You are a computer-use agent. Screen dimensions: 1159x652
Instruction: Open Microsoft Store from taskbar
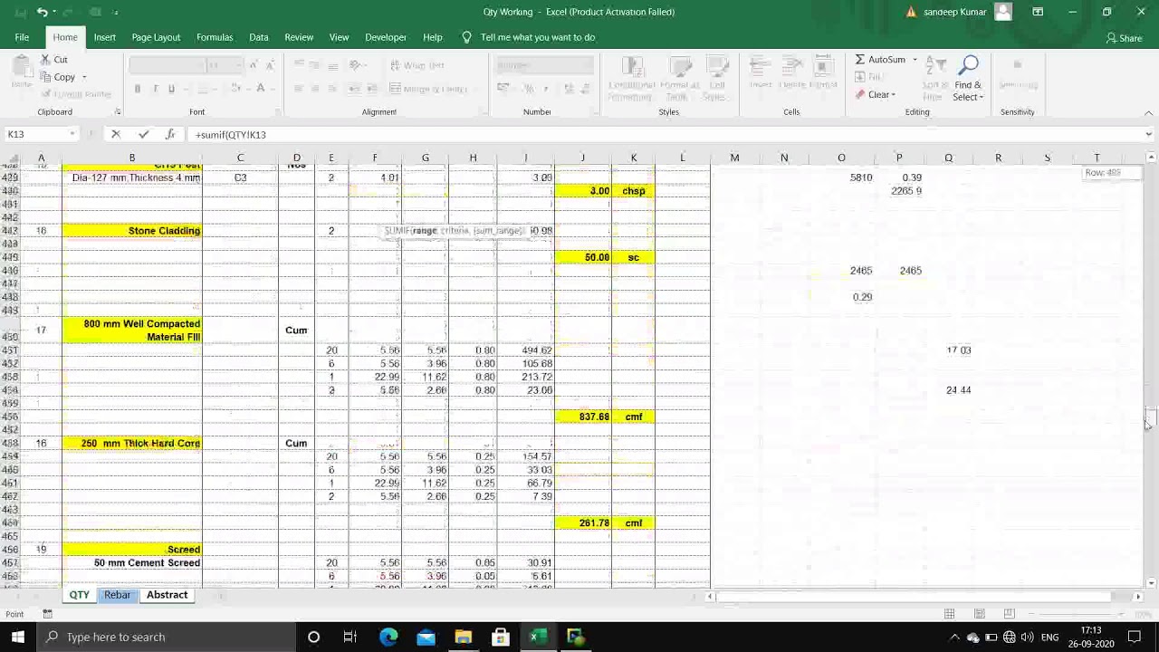click(x=500, y=637)
